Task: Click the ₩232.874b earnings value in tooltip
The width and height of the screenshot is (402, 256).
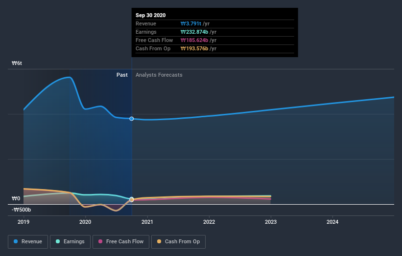Action: (194, 32)
